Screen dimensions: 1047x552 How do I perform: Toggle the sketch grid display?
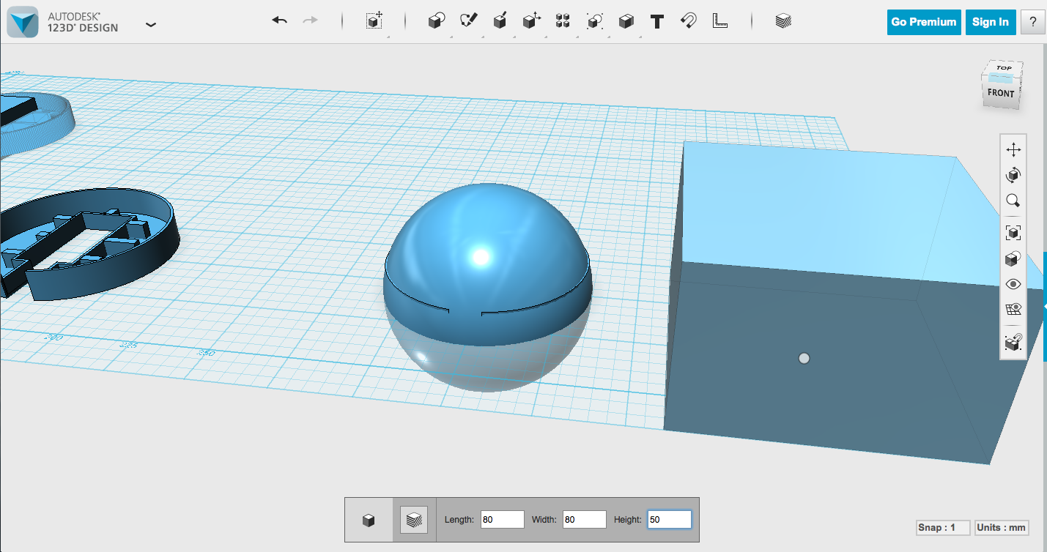point(1013,310)
